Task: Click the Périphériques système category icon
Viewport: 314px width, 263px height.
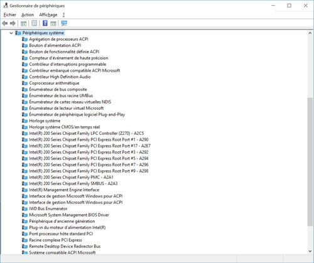Action: pyautogui.click(x=18, y=33)
